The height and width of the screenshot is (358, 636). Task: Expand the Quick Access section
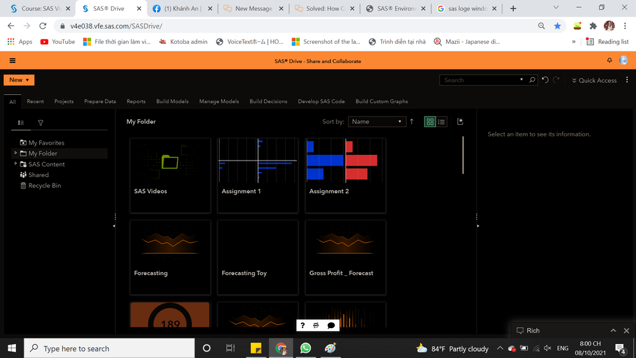pyautogui.click(x=594, y=80)
